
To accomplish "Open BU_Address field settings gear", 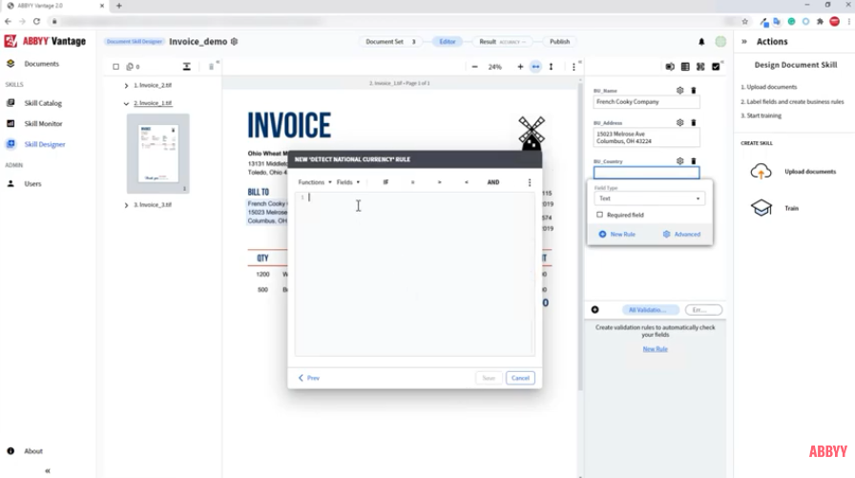I will pos(680,123).
